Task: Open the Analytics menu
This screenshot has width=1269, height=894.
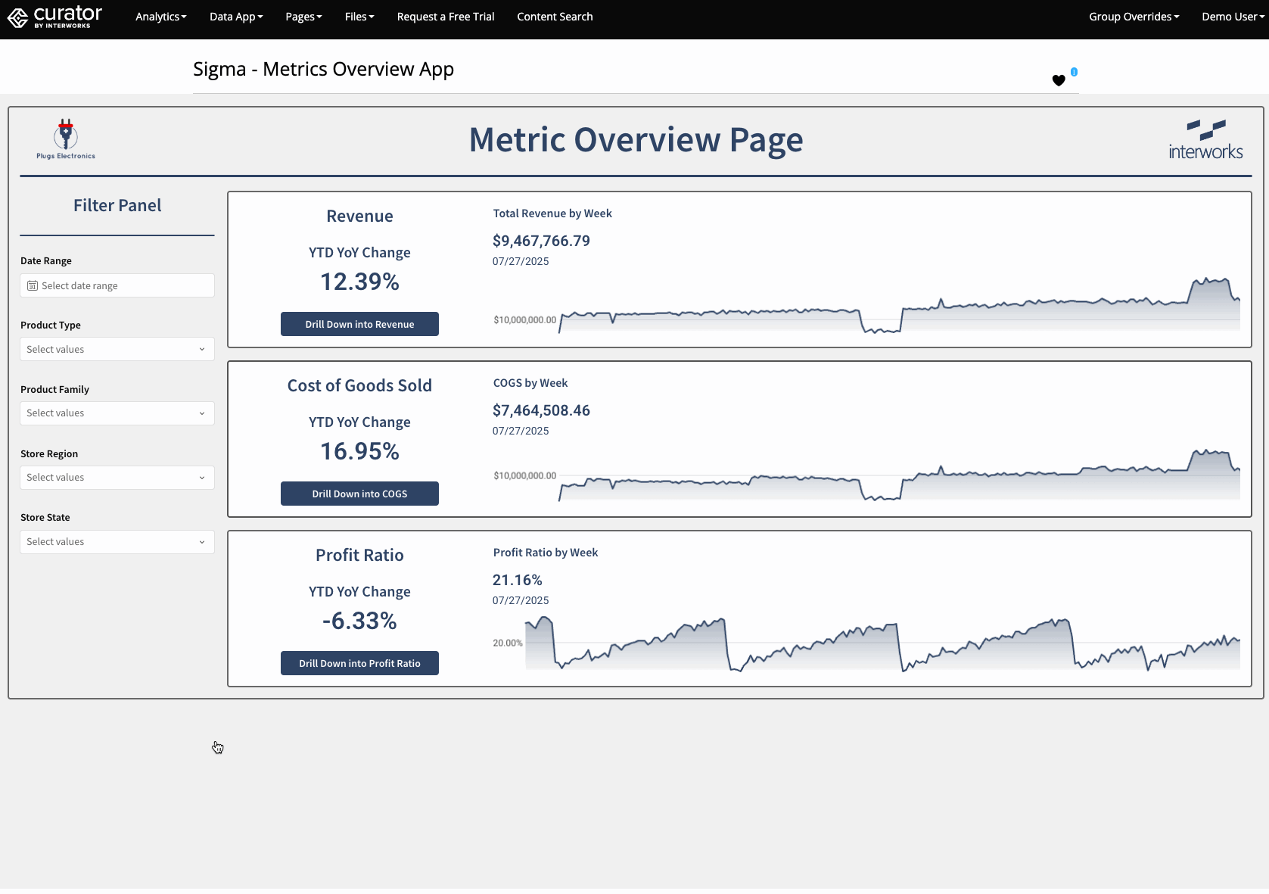Action: pos(160,17)
